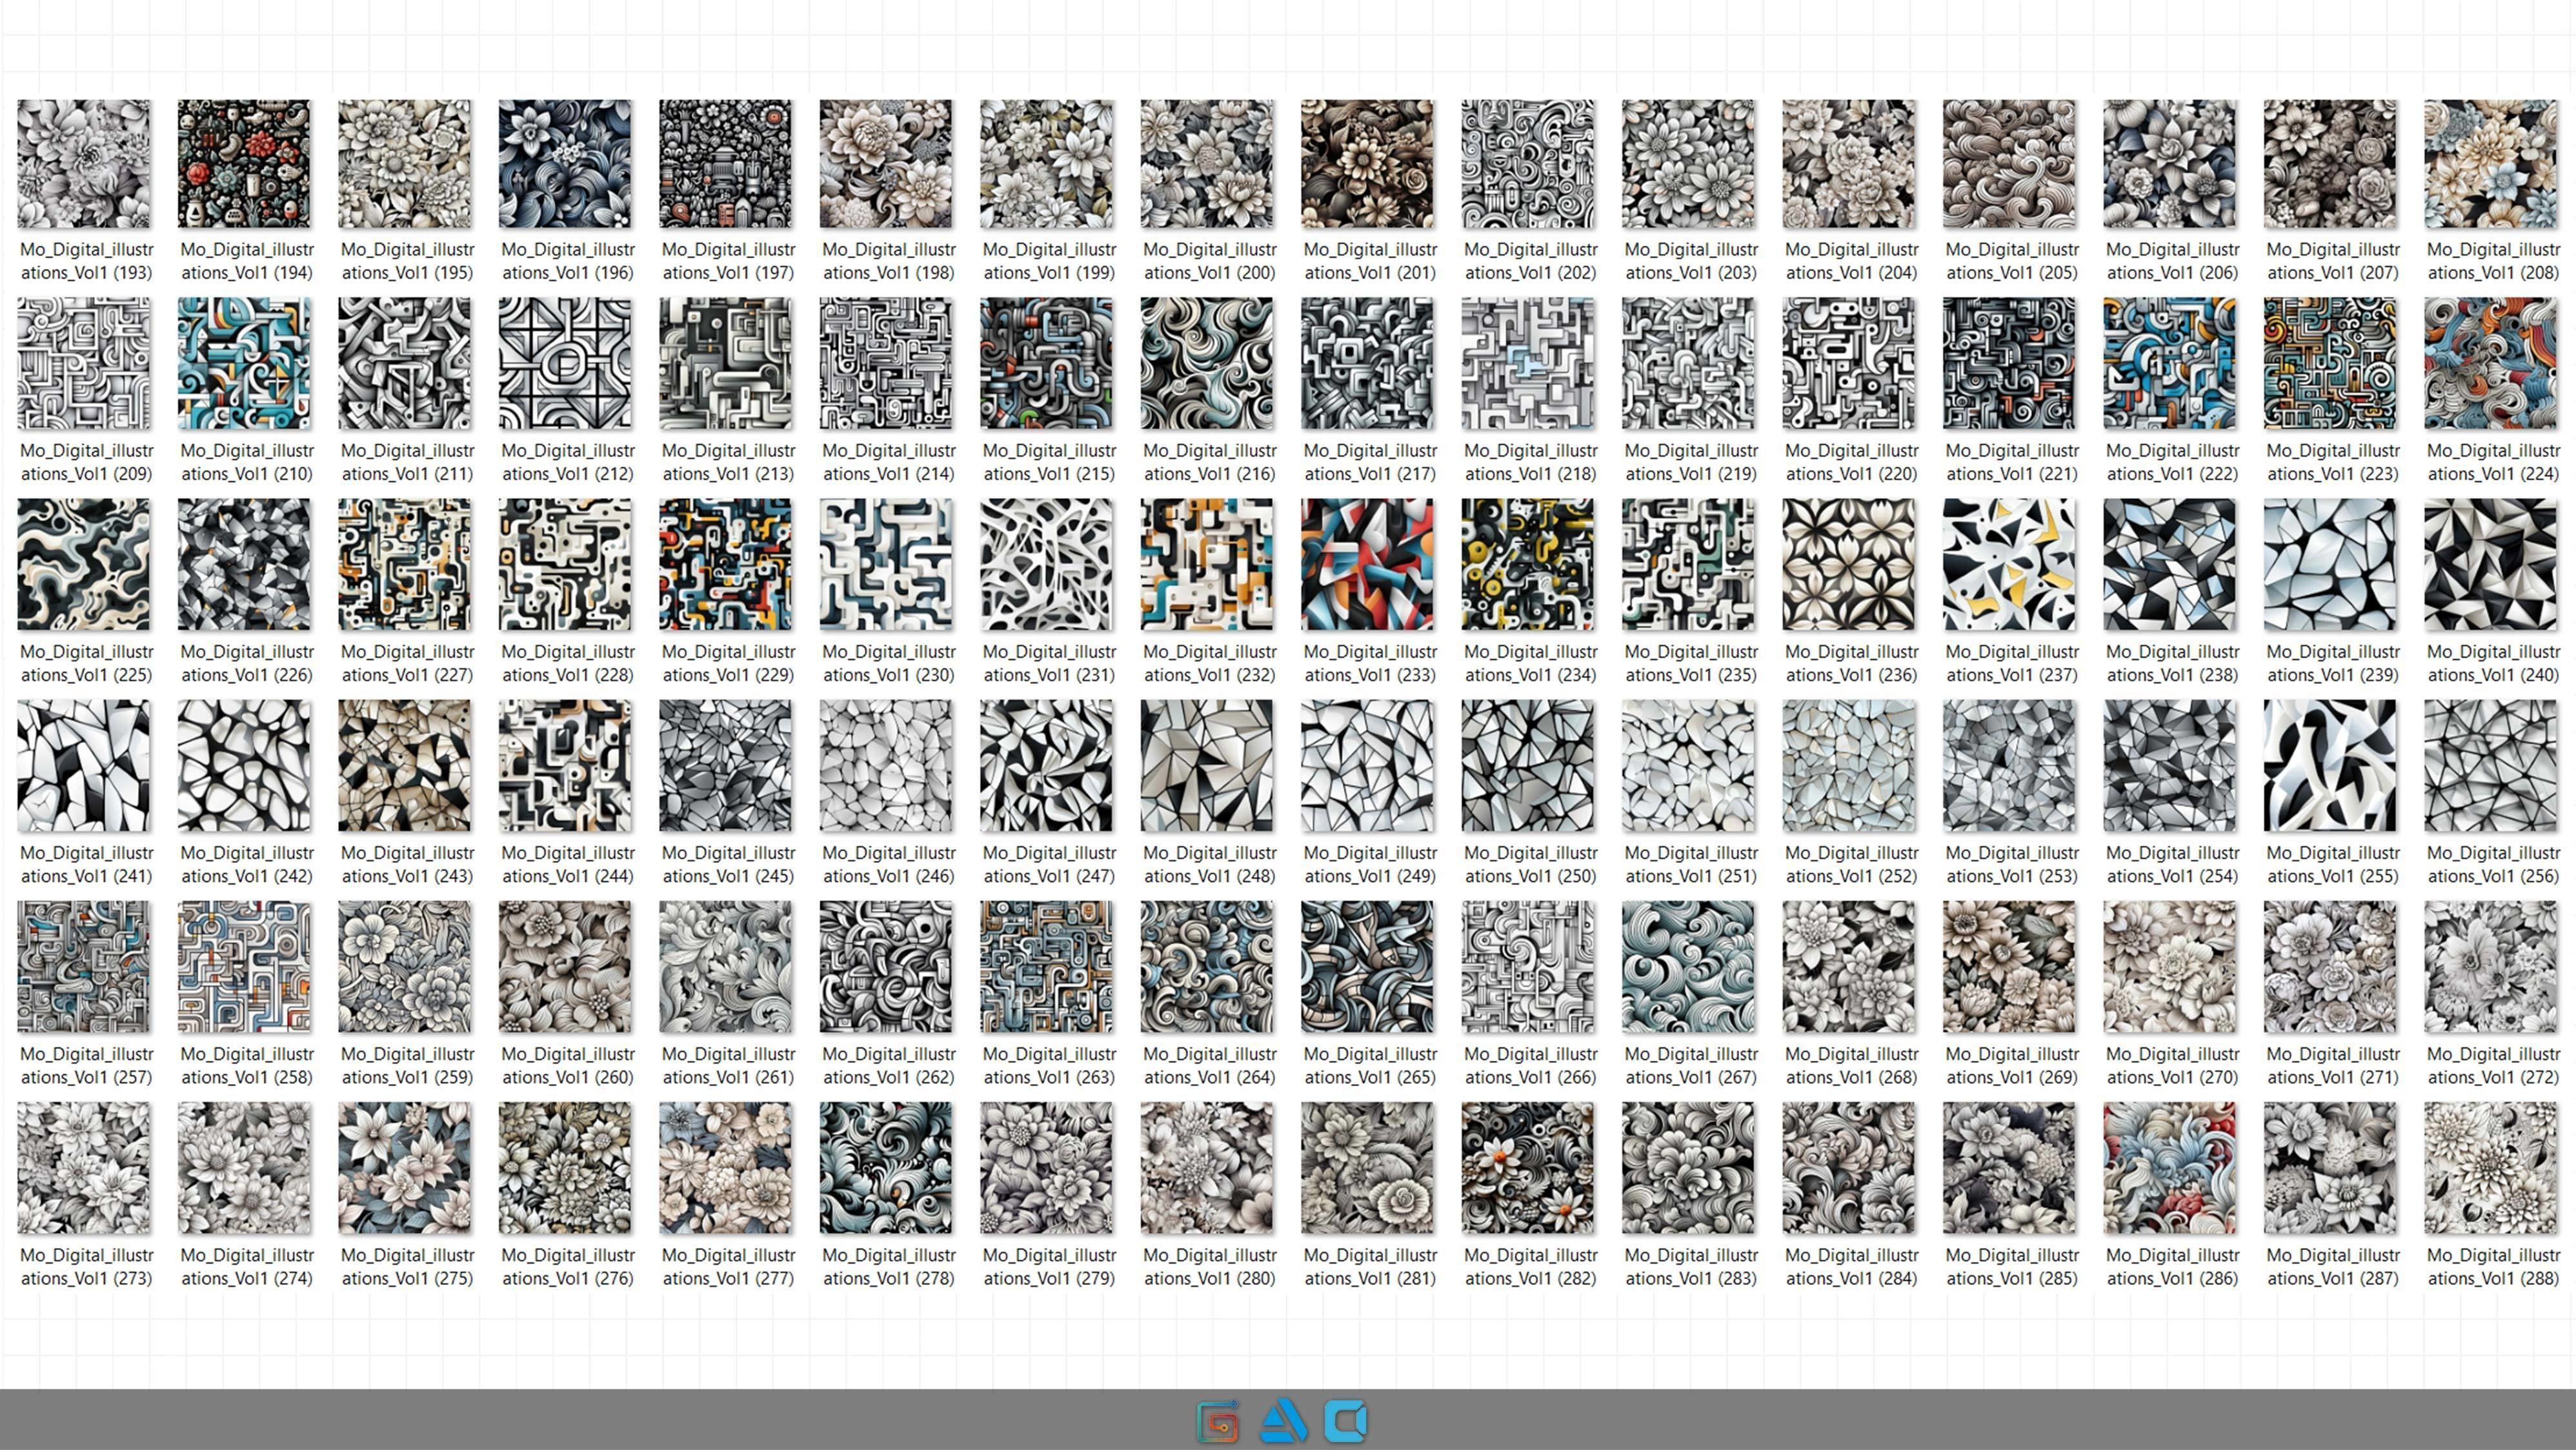Open thumbnail of illustration (282)

click(x=1528, y=1168)
